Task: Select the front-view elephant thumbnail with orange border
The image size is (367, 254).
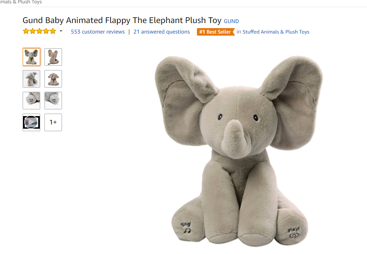Action: (31, 57)
